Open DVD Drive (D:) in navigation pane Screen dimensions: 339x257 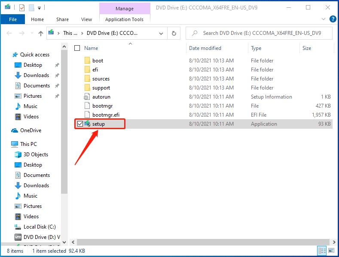[41, 237]
